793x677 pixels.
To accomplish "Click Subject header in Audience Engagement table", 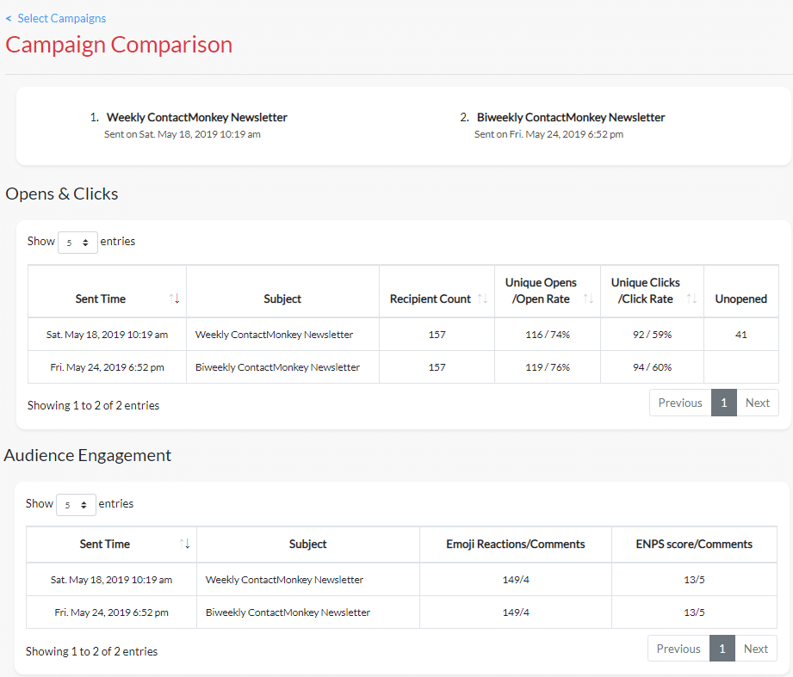I will [307, 544].
